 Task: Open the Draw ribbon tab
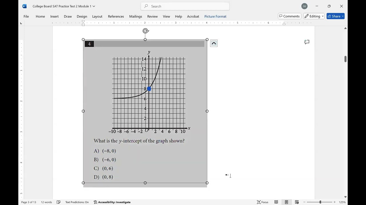(x=68, y=16)
